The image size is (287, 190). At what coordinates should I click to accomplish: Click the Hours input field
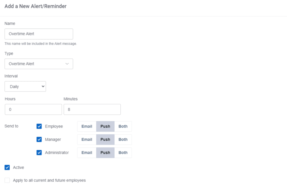(33, 109)
